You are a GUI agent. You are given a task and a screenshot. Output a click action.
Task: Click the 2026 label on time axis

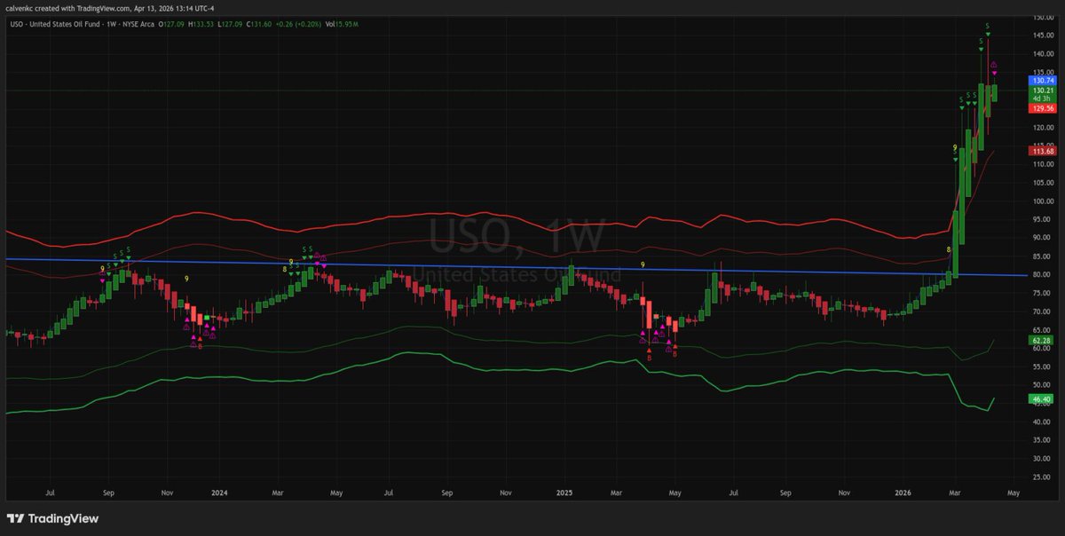[903, 491]
